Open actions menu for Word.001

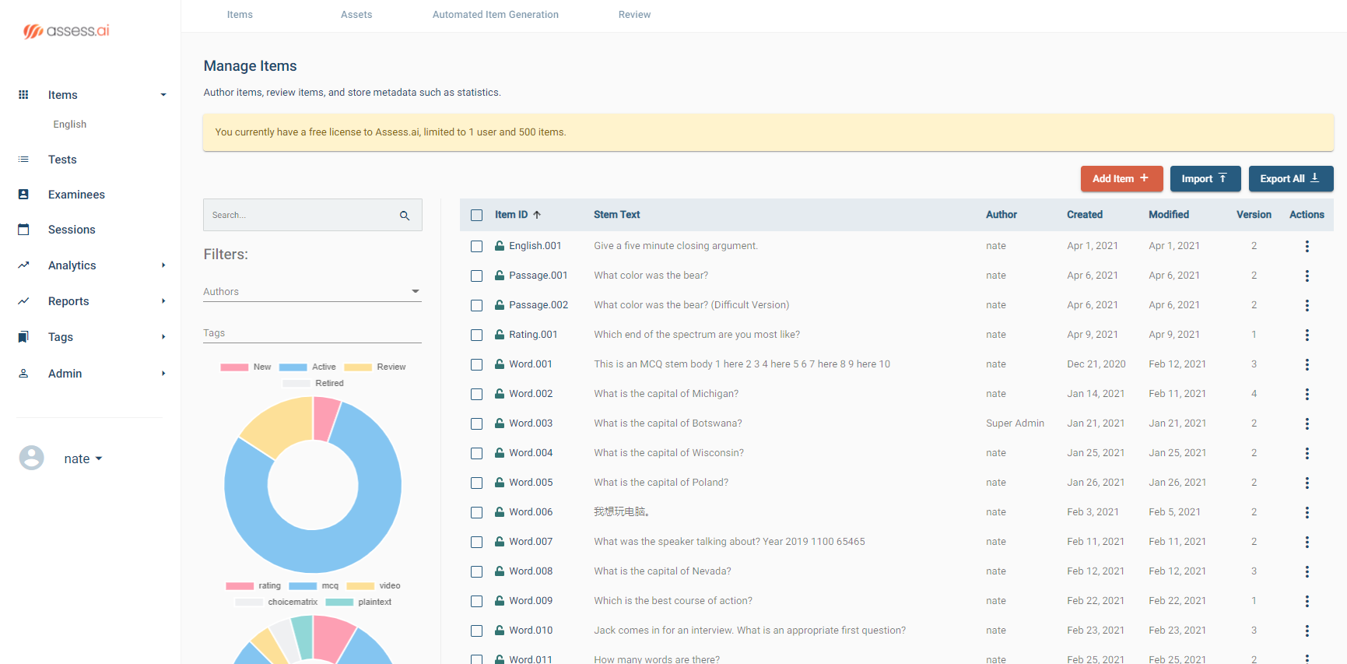click(1307, 364)
